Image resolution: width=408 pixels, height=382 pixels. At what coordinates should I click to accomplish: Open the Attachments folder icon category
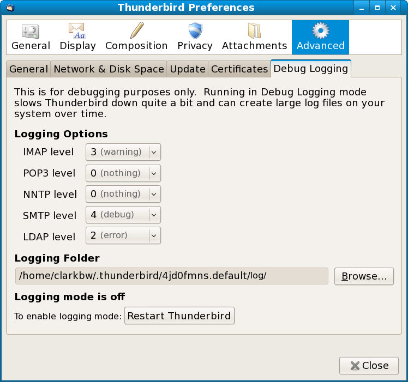point(254,37)
